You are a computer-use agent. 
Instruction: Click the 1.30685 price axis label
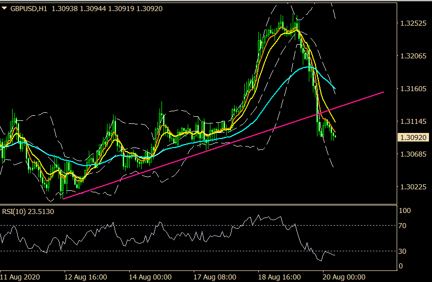[413, 154]
